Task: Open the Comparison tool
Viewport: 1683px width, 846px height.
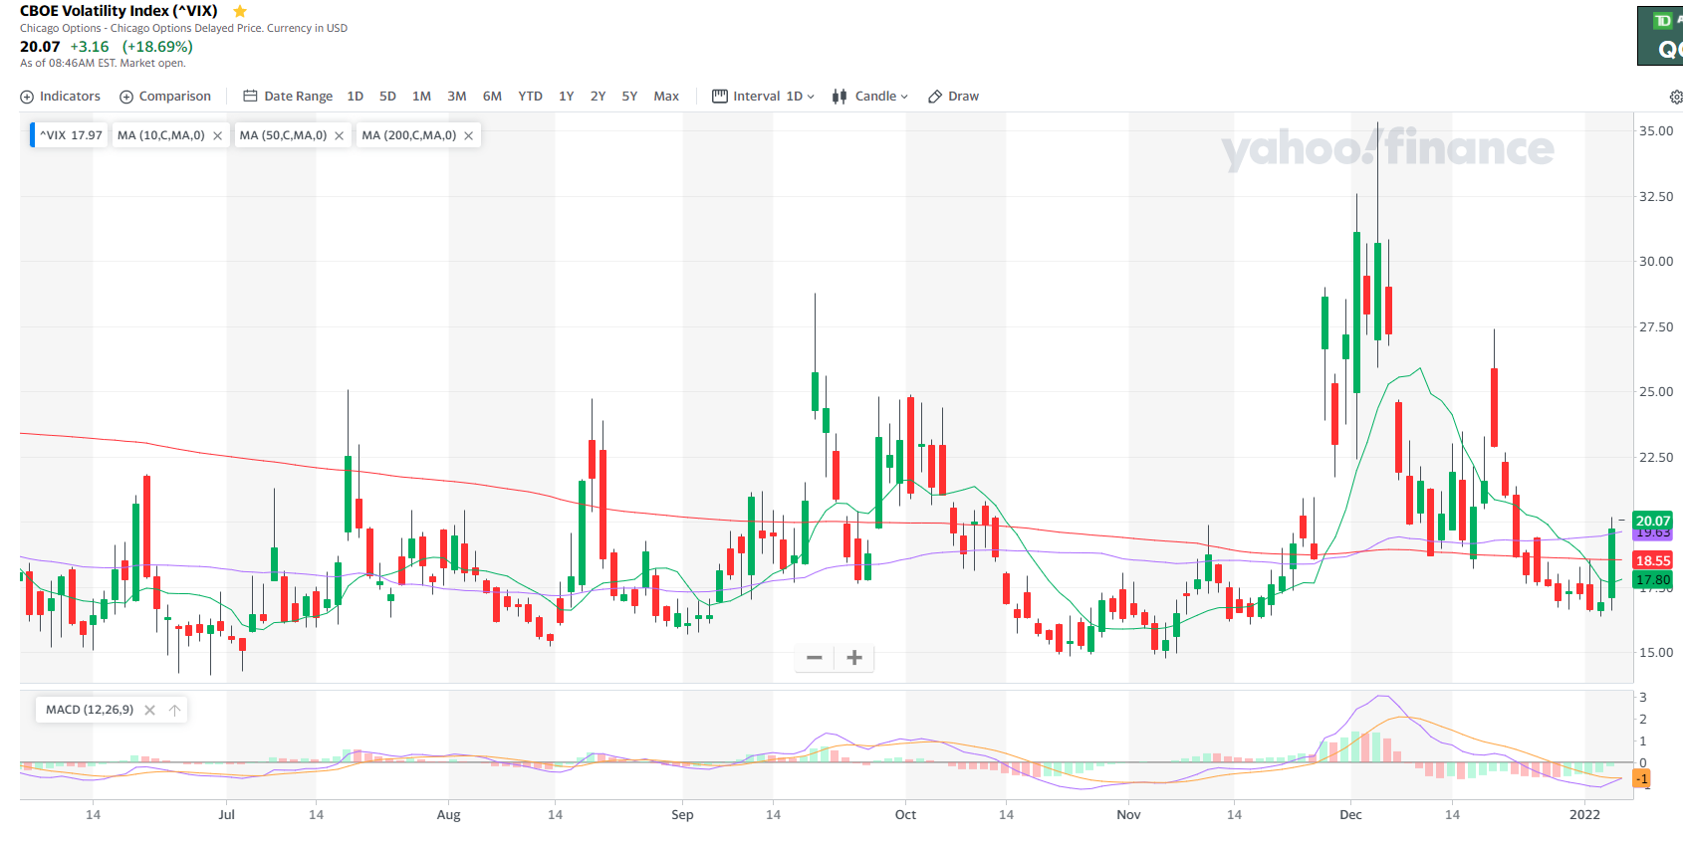Action: coord(165,97)
